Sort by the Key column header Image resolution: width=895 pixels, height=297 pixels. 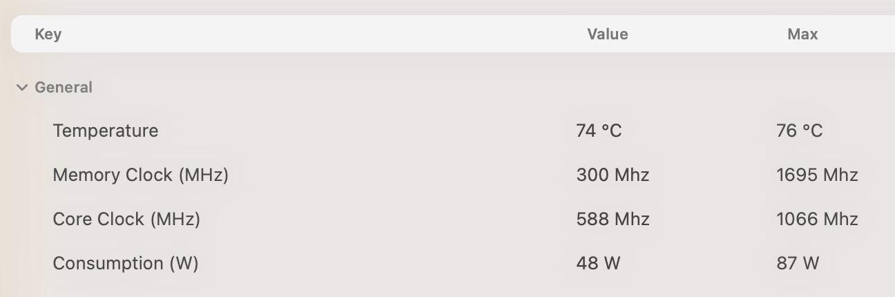[x=48, y=34]
